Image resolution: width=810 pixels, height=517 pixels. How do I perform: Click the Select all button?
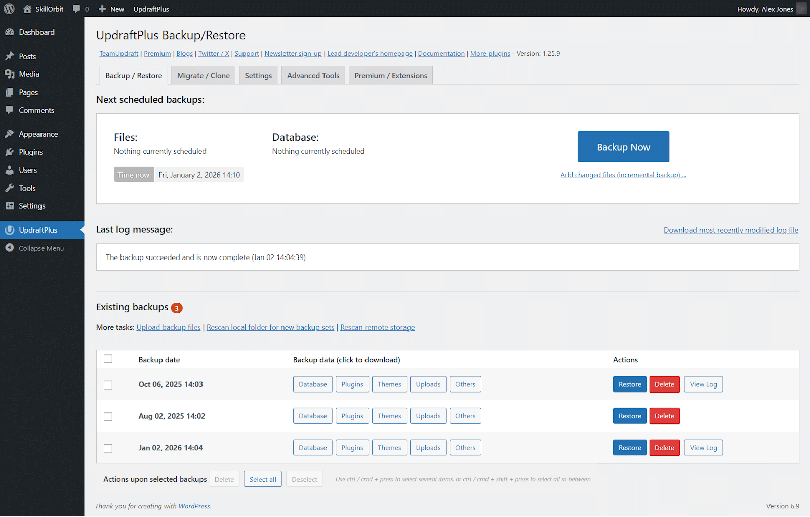(x=263, y=479)
